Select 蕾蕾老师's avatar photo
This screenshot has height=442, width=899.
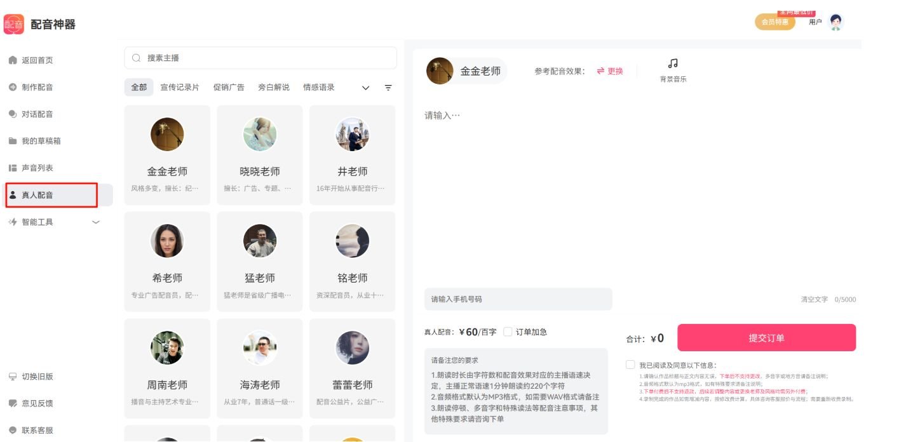353,347
